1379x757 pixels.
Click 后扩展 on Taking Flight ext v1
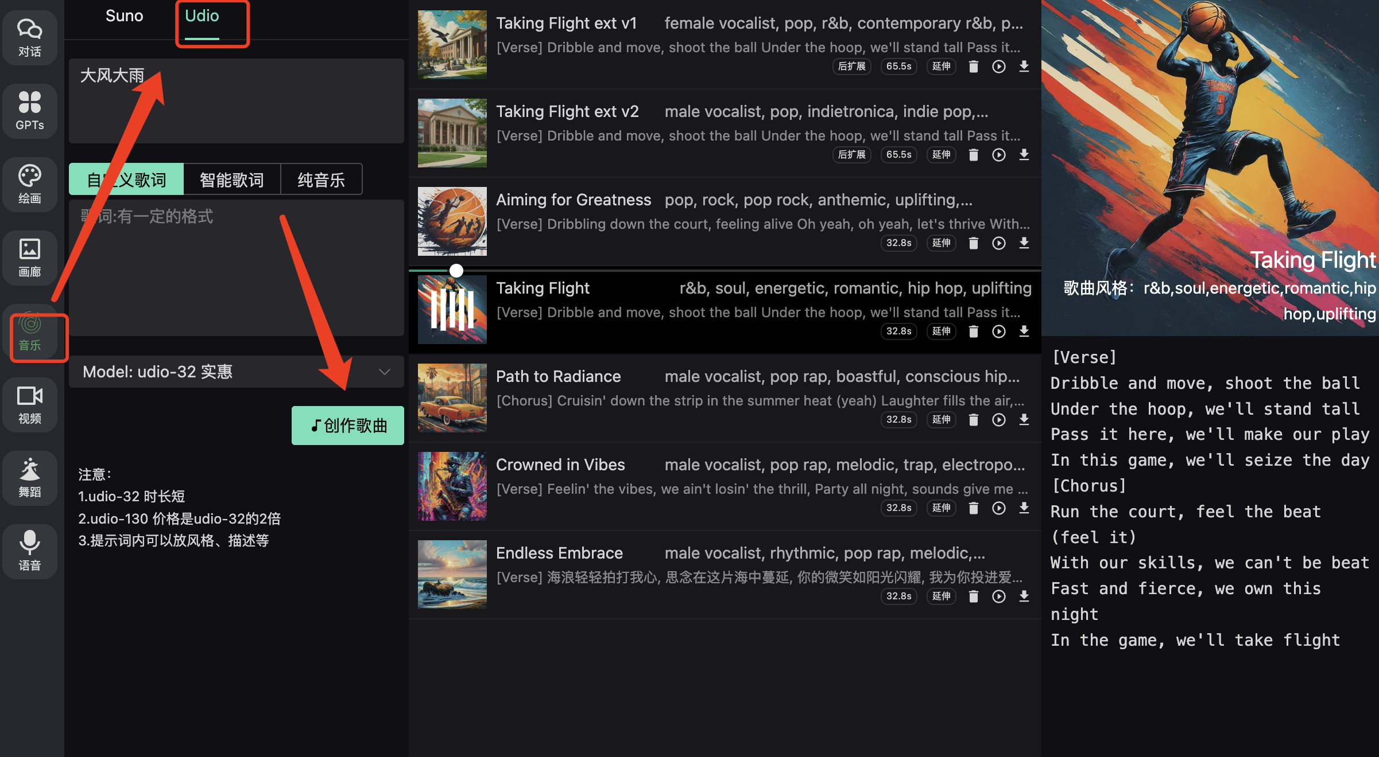point(851,67)
